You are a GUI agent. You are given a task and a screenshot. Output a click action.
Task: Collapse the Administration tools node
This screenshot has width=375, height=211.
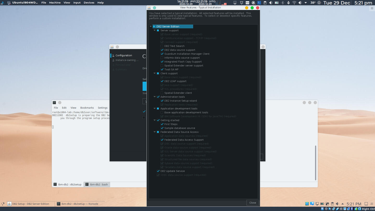coord(154,97)
